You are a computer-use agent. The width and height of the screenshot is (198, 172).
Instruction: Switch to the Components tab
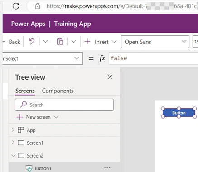[58, 91]
